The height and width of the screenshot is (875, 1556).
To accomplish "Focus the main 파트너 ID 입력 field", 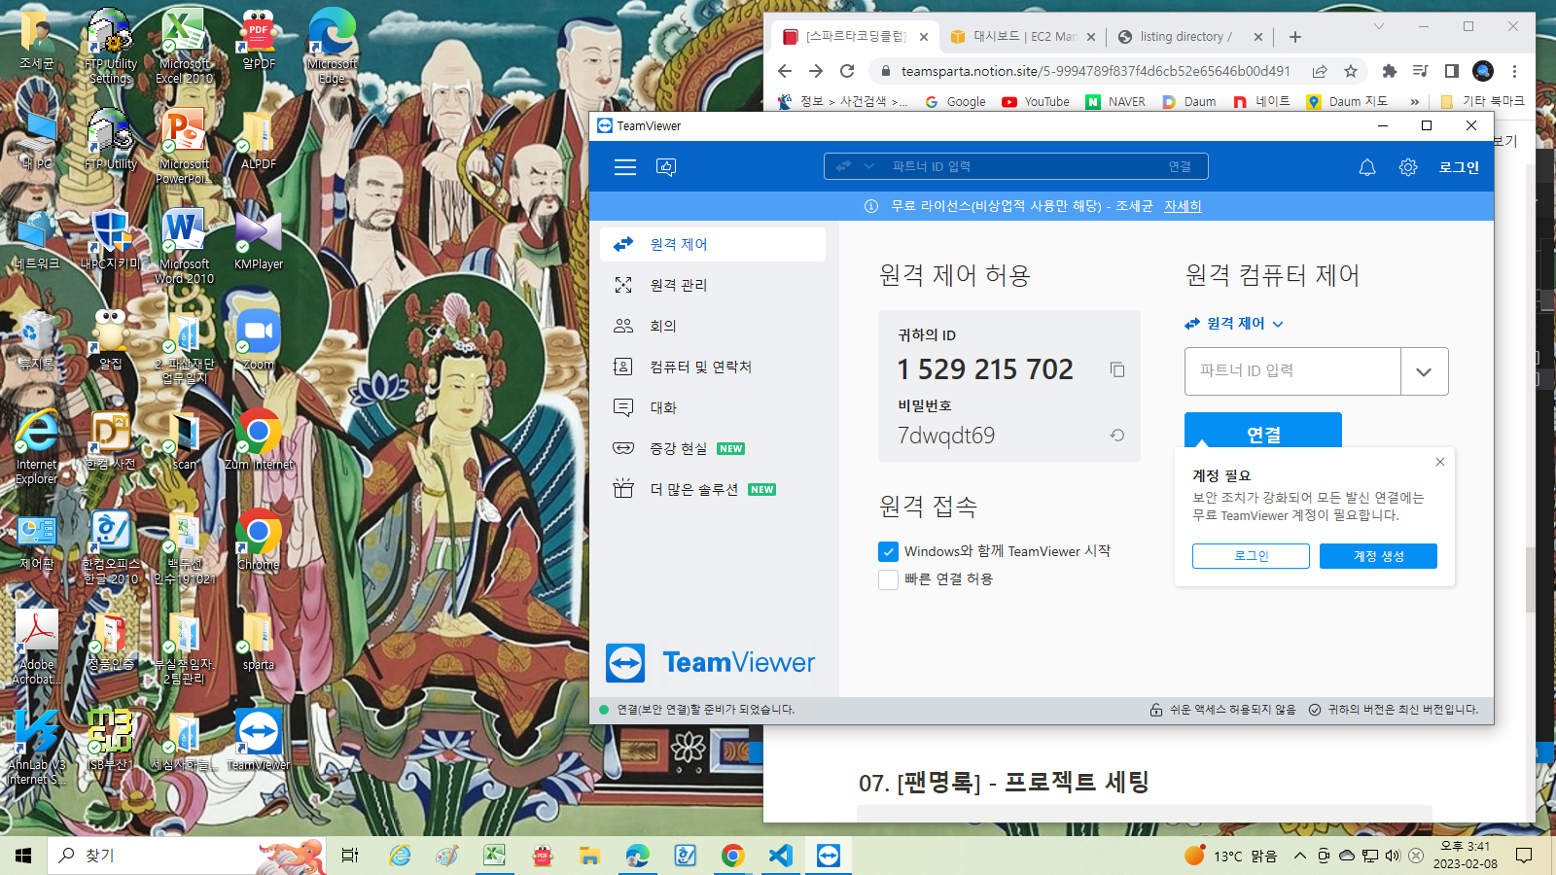I will [1292, 371].
